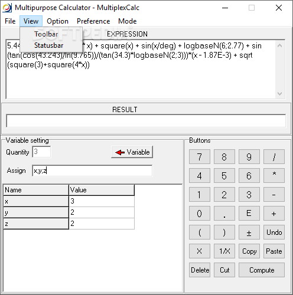
Task: Click the Name column header
Action: (x=36, y=190)
